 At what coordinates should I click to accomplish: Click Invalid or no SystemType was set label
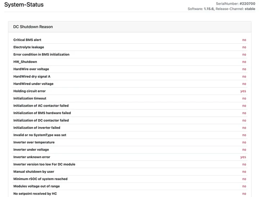(40, 135)
